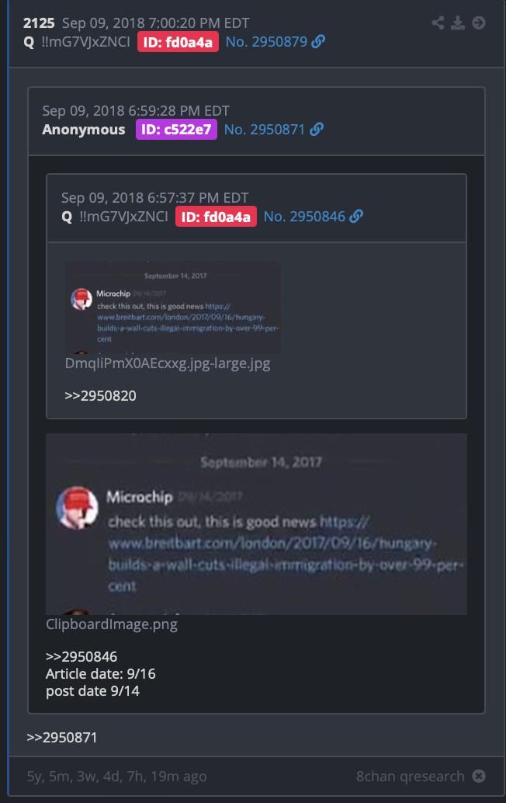Click the >>2950871 reply reference at bottom

click(x=62, y=737)
